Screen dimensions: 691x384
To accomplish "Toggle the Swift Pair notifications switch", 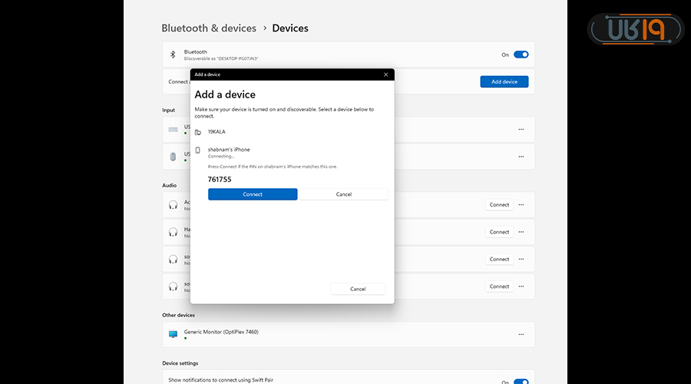I will (x=521, y=382).
